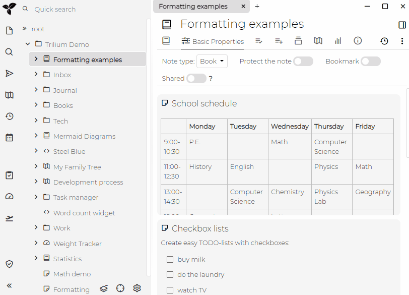The image size is (409, 295).
Task: Toggle the Protect the note switch
Action: [x=303, y=62]
